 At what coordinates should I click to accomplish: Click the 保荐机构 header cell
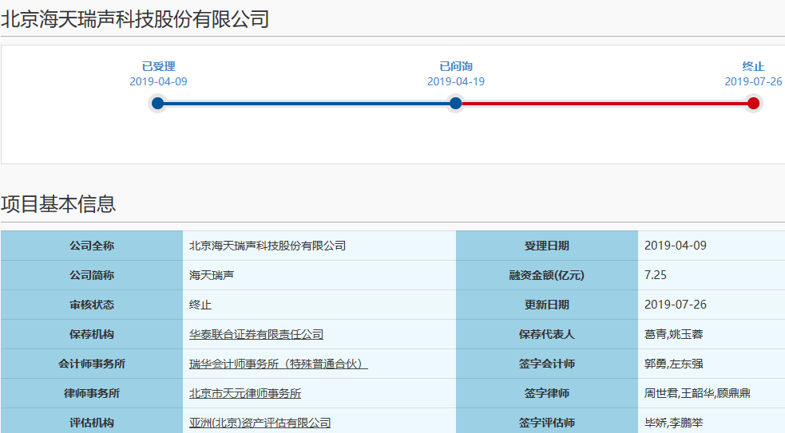92,334
